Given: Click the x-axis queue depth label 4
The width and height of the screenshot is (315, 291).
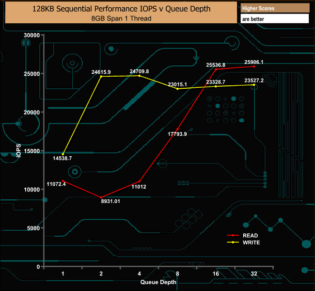Looking at the screenshot, I should click(139, 274).
